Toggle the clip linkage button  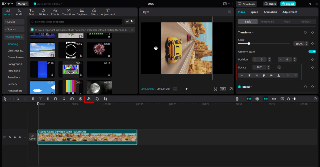pos(265,99)
